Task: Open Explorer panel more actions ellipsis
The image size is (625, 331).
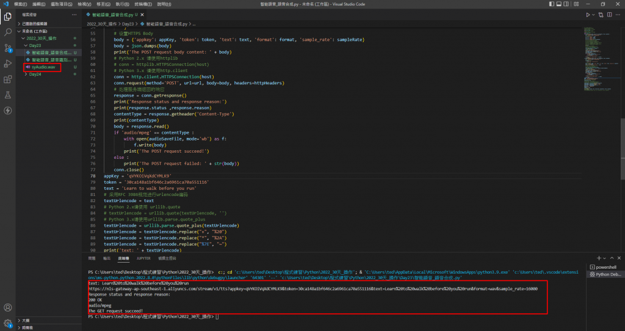Action: [74, 15]
